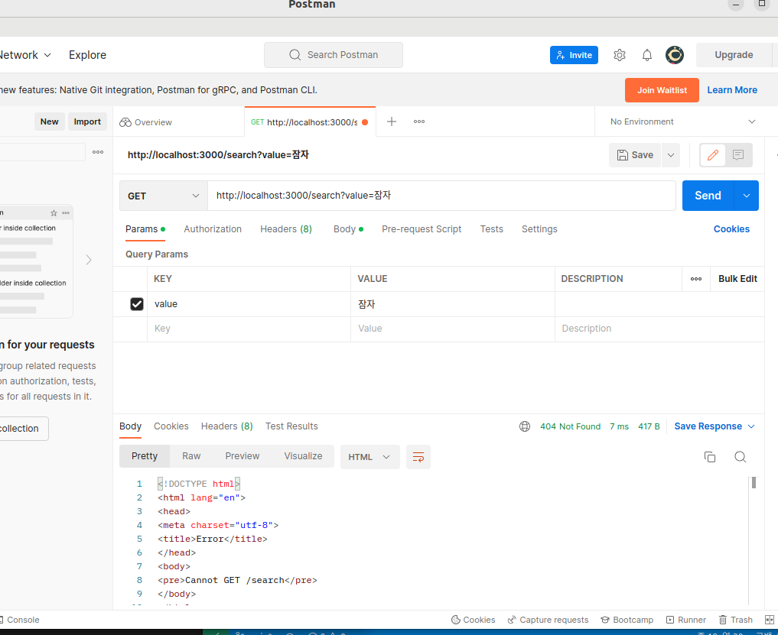Open the HTTP method GET dropdown

pos(163,196)
